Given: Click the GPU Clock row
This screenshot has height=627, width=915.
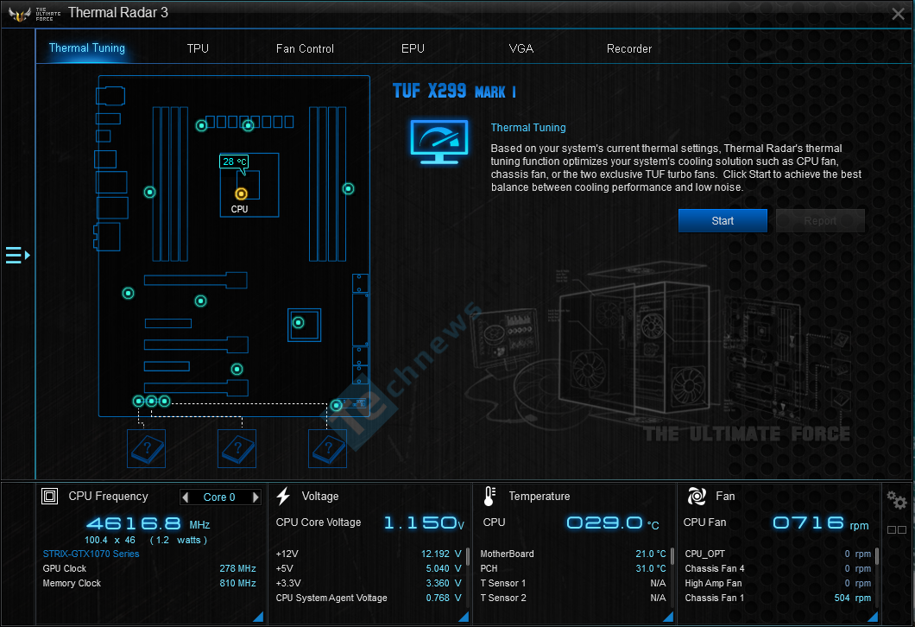Looking at the screenshot, I should coord(149,568).
